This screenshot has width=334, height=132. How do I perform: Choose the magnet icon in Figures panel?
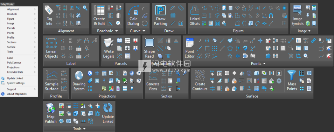coord(271,16)
